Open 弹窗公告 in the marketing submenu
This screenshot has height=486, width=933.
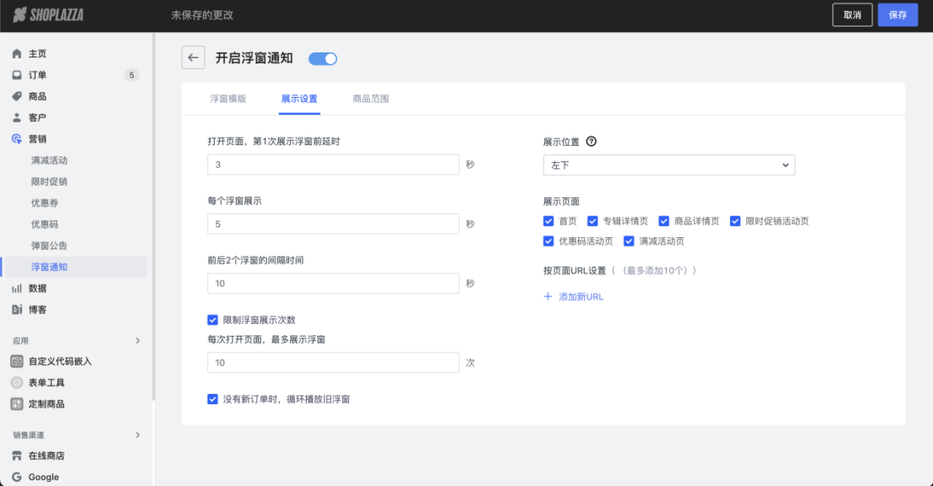point(49,246)
